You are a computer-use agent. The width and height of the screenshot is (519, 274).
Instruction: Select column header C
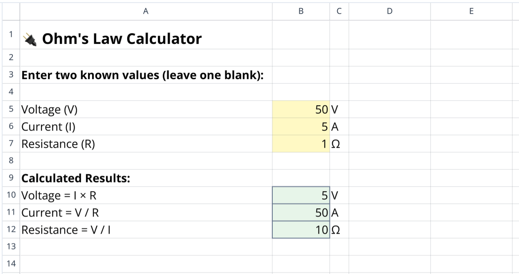tap(339, 11)
